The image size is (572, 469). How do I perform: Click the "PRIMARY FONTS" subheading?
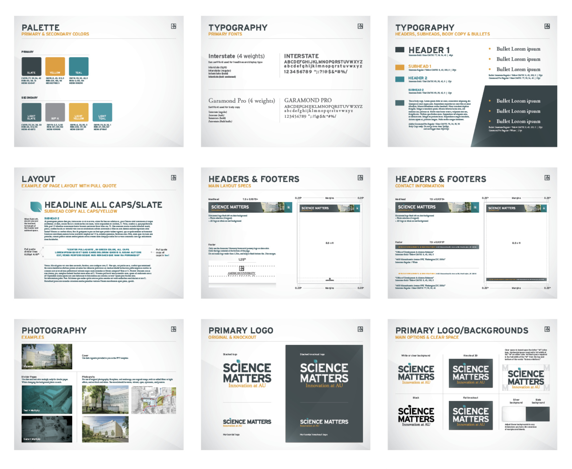[225, 34]
